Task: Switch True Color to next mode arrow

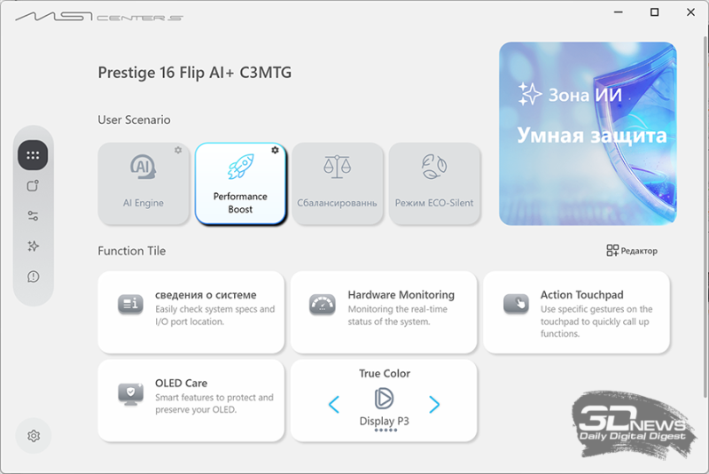Action: (x=434, y=404)
